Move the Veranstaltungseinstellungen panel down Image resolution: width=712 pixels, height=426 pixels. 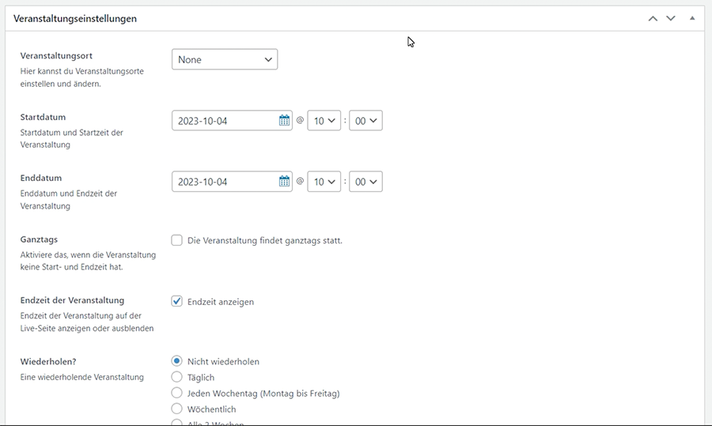(x=671, y=18)
